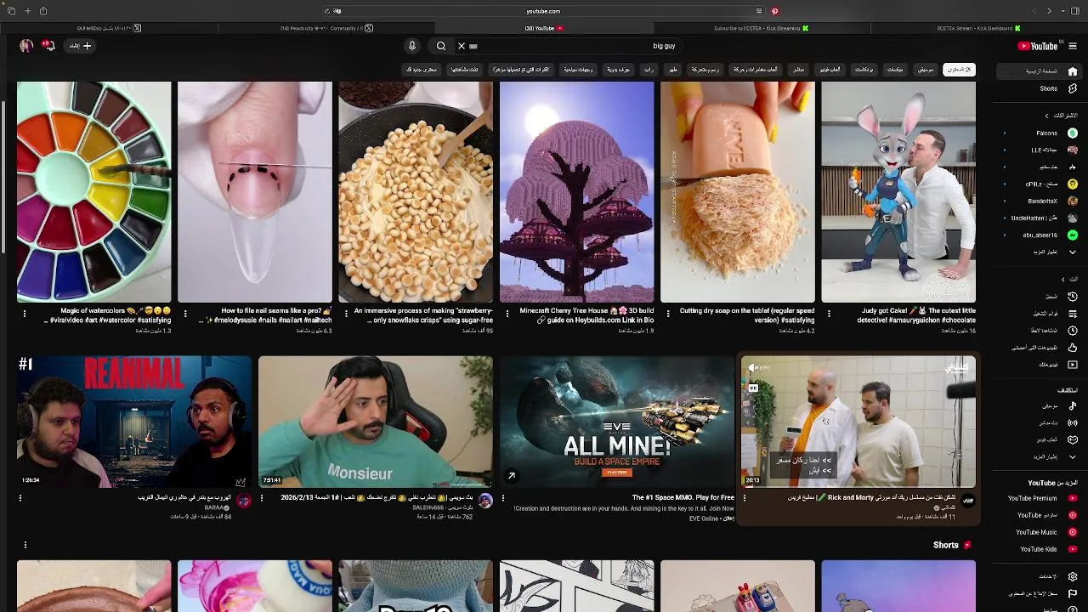Open Gaming explore icon in the sidebar
This screenshot has width=1088, height=612.
coord(1073,439)
